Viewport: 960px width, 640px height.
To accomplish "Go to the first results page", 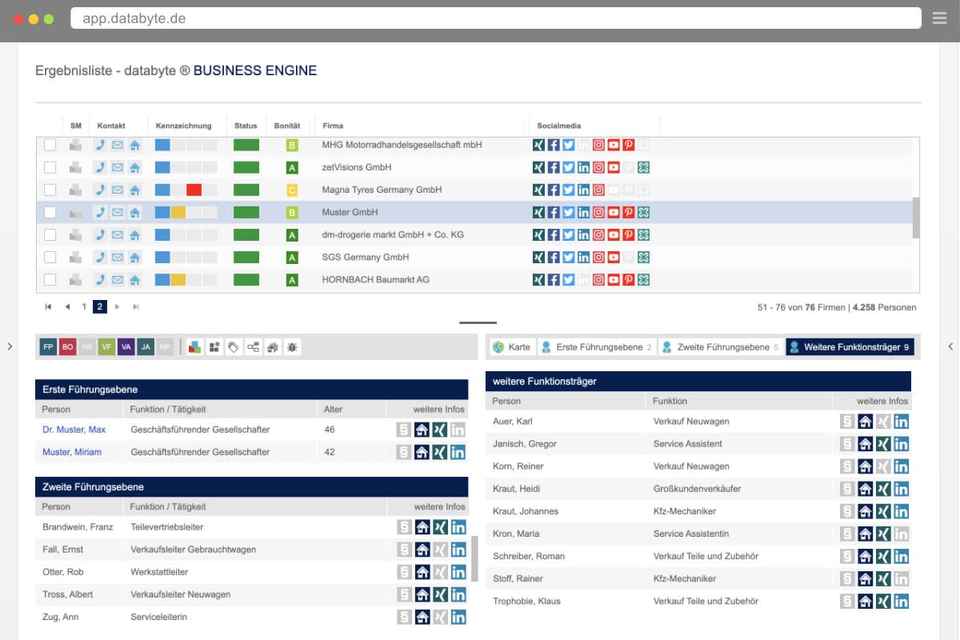I will pos(48,306).
